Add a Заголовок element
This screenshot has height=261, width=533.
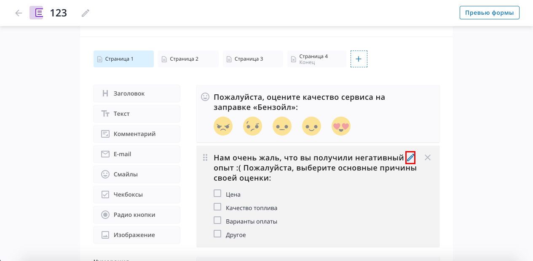(x=137, y=93)
